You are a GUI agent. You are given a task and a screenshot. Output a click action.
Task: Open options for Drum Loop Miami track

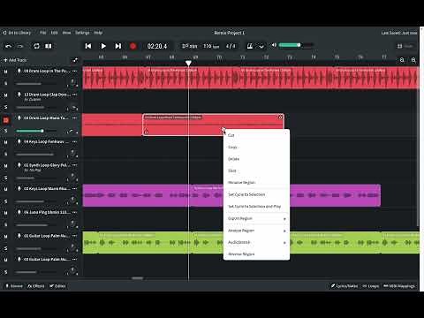point(75,118)
